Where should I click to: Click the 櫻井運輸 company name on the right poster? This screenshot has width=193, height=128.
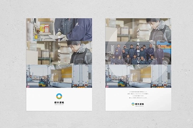point(139,104)
